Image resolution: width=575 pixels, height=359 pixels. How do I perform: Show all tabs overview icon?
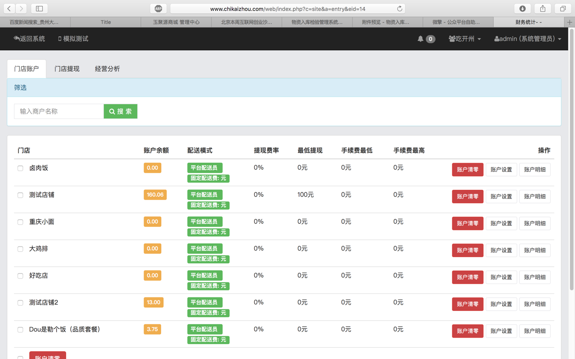point(563,9)
